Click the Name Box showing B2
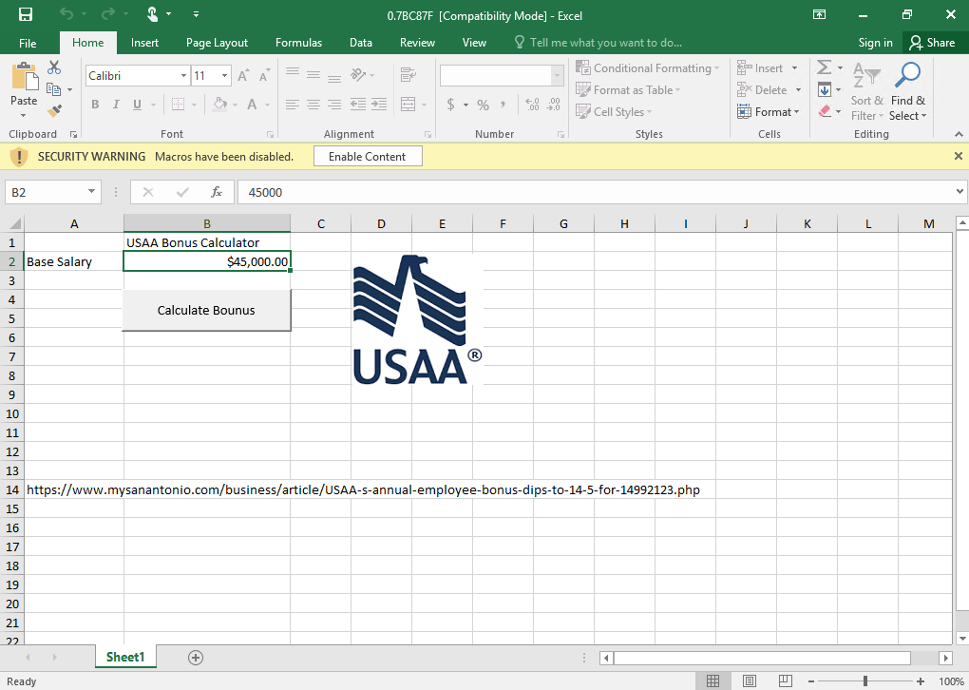The width and height of the screenshot is (969, 690). tap(52, 192)
